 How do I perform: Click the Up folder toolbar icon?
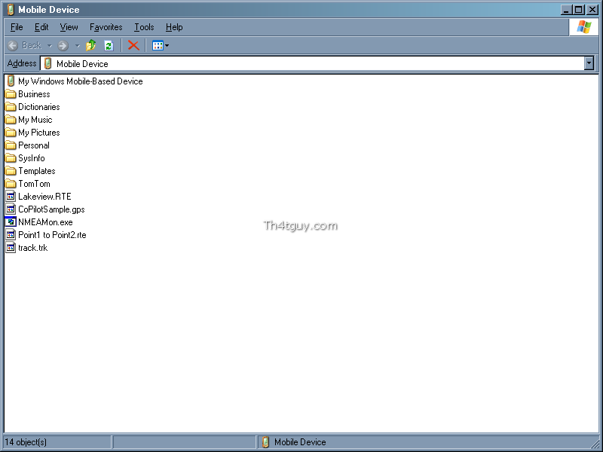click(x=90, y=45)
